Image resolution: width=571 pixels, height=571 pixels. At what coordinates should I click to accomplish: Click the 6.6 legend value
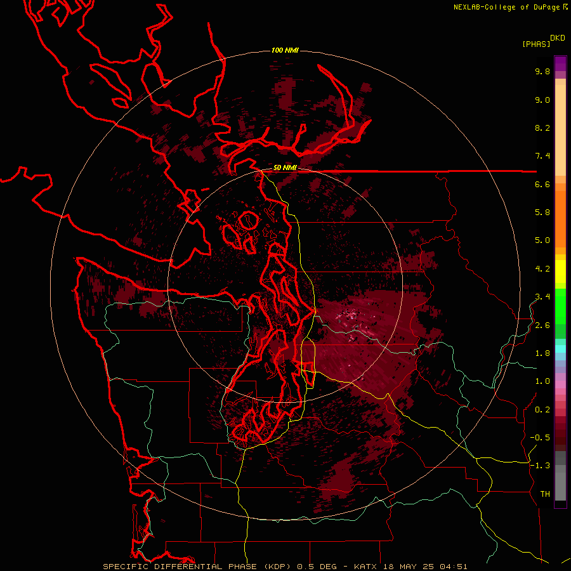[542, 184]
